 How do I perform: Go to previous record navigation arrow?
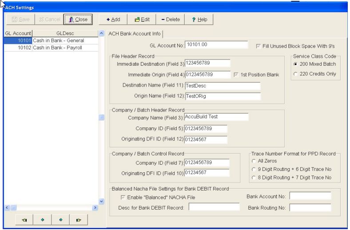[x=42, y=219]
